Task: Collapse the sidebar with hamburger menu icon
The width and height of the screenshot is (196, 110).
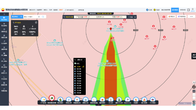Action: [4, 14]
